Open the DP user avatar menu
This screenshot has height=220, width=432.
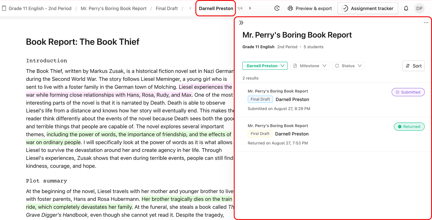(419, 8)
